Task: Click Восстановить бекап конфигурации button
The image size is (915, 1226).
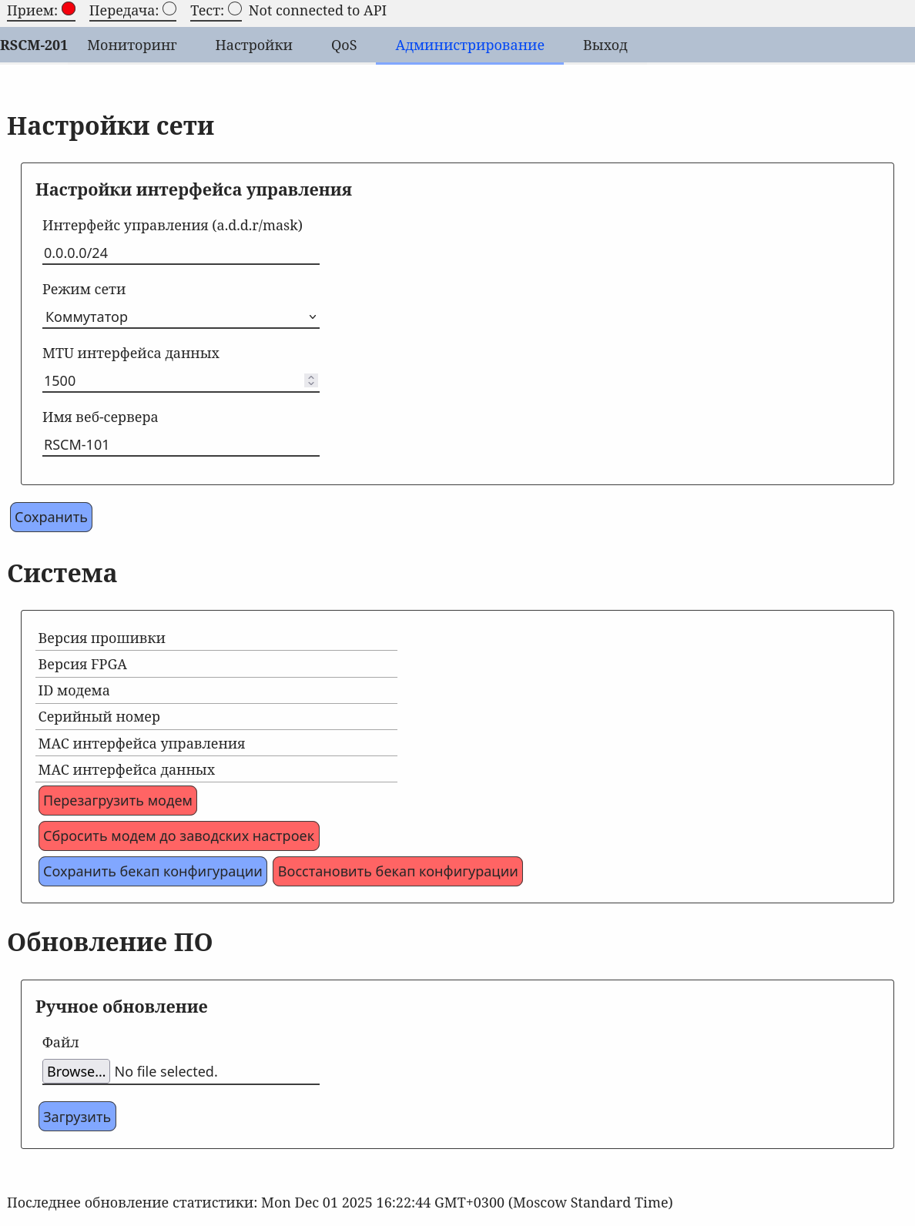Action: click(x=397, y=872)
